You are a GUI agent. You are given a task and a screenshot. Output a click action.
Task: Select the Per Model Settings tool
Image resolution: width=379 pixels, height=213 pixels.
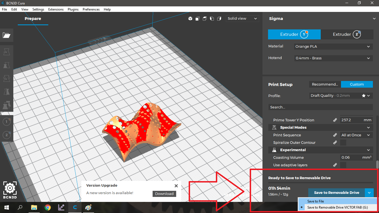(6, 105)
